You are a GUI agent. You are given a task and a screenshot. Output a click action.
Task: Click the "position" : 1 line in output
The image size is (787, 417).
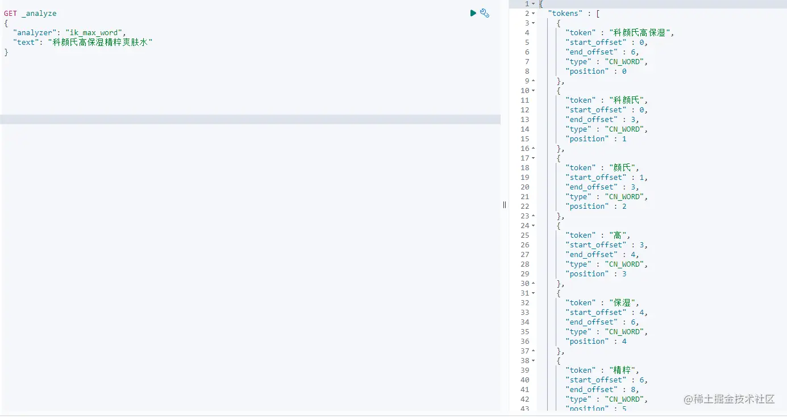596,139
